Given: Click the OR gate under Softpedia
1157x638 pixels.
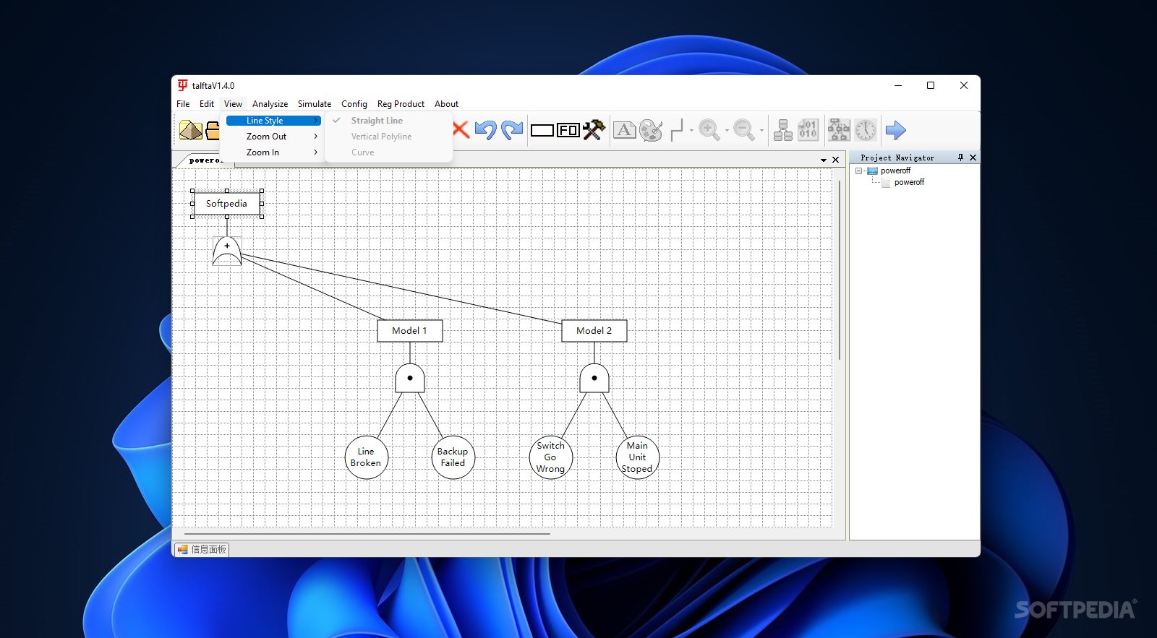Looking at the screenshot, I should (x=227, y=251).
